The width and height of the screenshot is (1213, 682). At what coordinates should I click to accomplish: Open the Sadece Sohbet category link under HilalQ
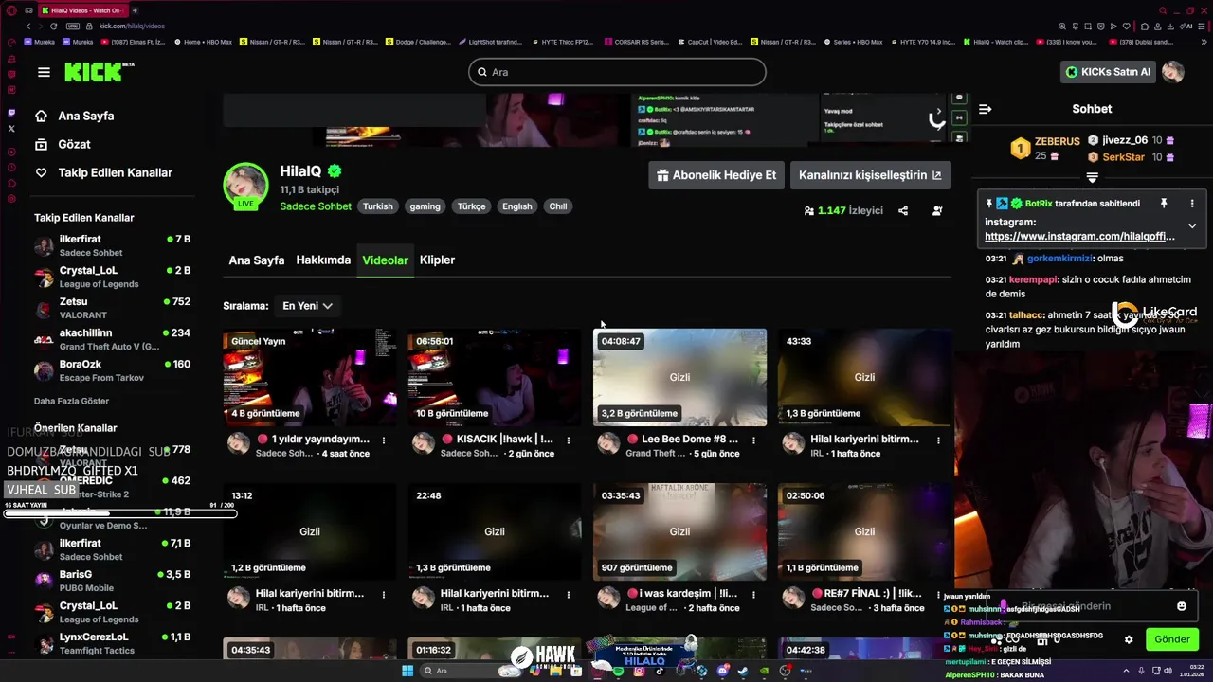pos(316,206)
